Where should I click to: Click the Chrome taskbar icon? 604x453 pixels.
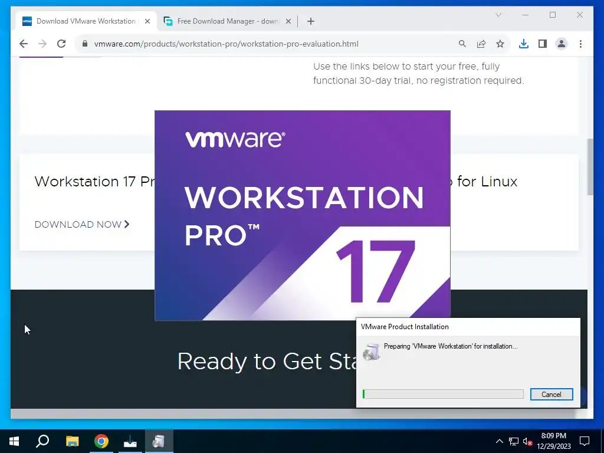(x=101, y=441)
